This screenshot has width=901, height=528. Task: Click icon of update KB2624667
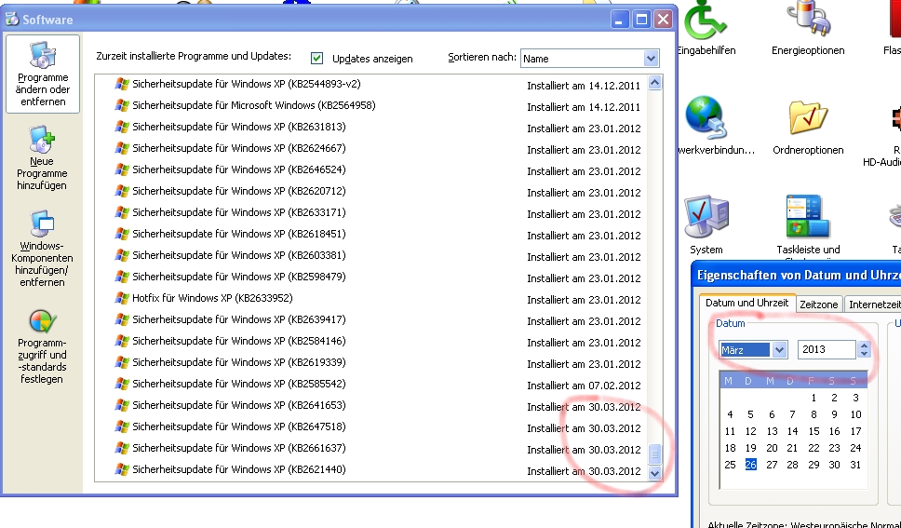pos(122,148)
